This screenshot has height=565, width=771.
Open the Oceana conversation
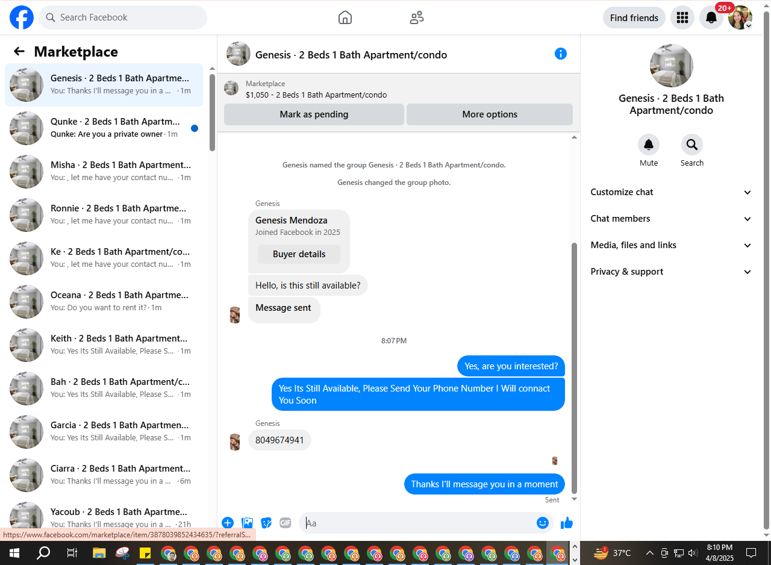tap(104, 302)
